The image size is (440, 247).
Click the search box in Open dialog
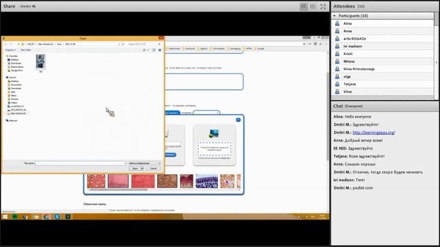(x=144, y=44)
